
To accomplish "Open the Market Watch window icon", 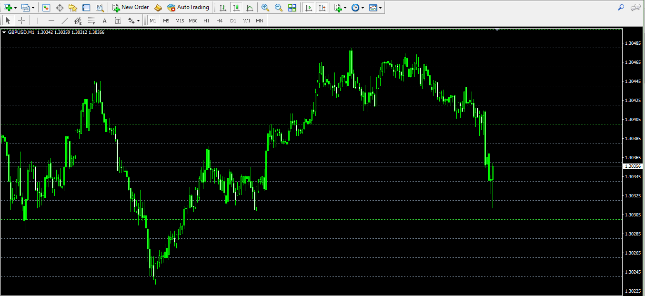I will (x=46, y=8).
